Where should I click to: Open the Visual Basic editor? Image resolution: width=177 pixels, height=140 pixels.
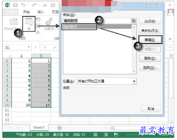click(13, 24)
